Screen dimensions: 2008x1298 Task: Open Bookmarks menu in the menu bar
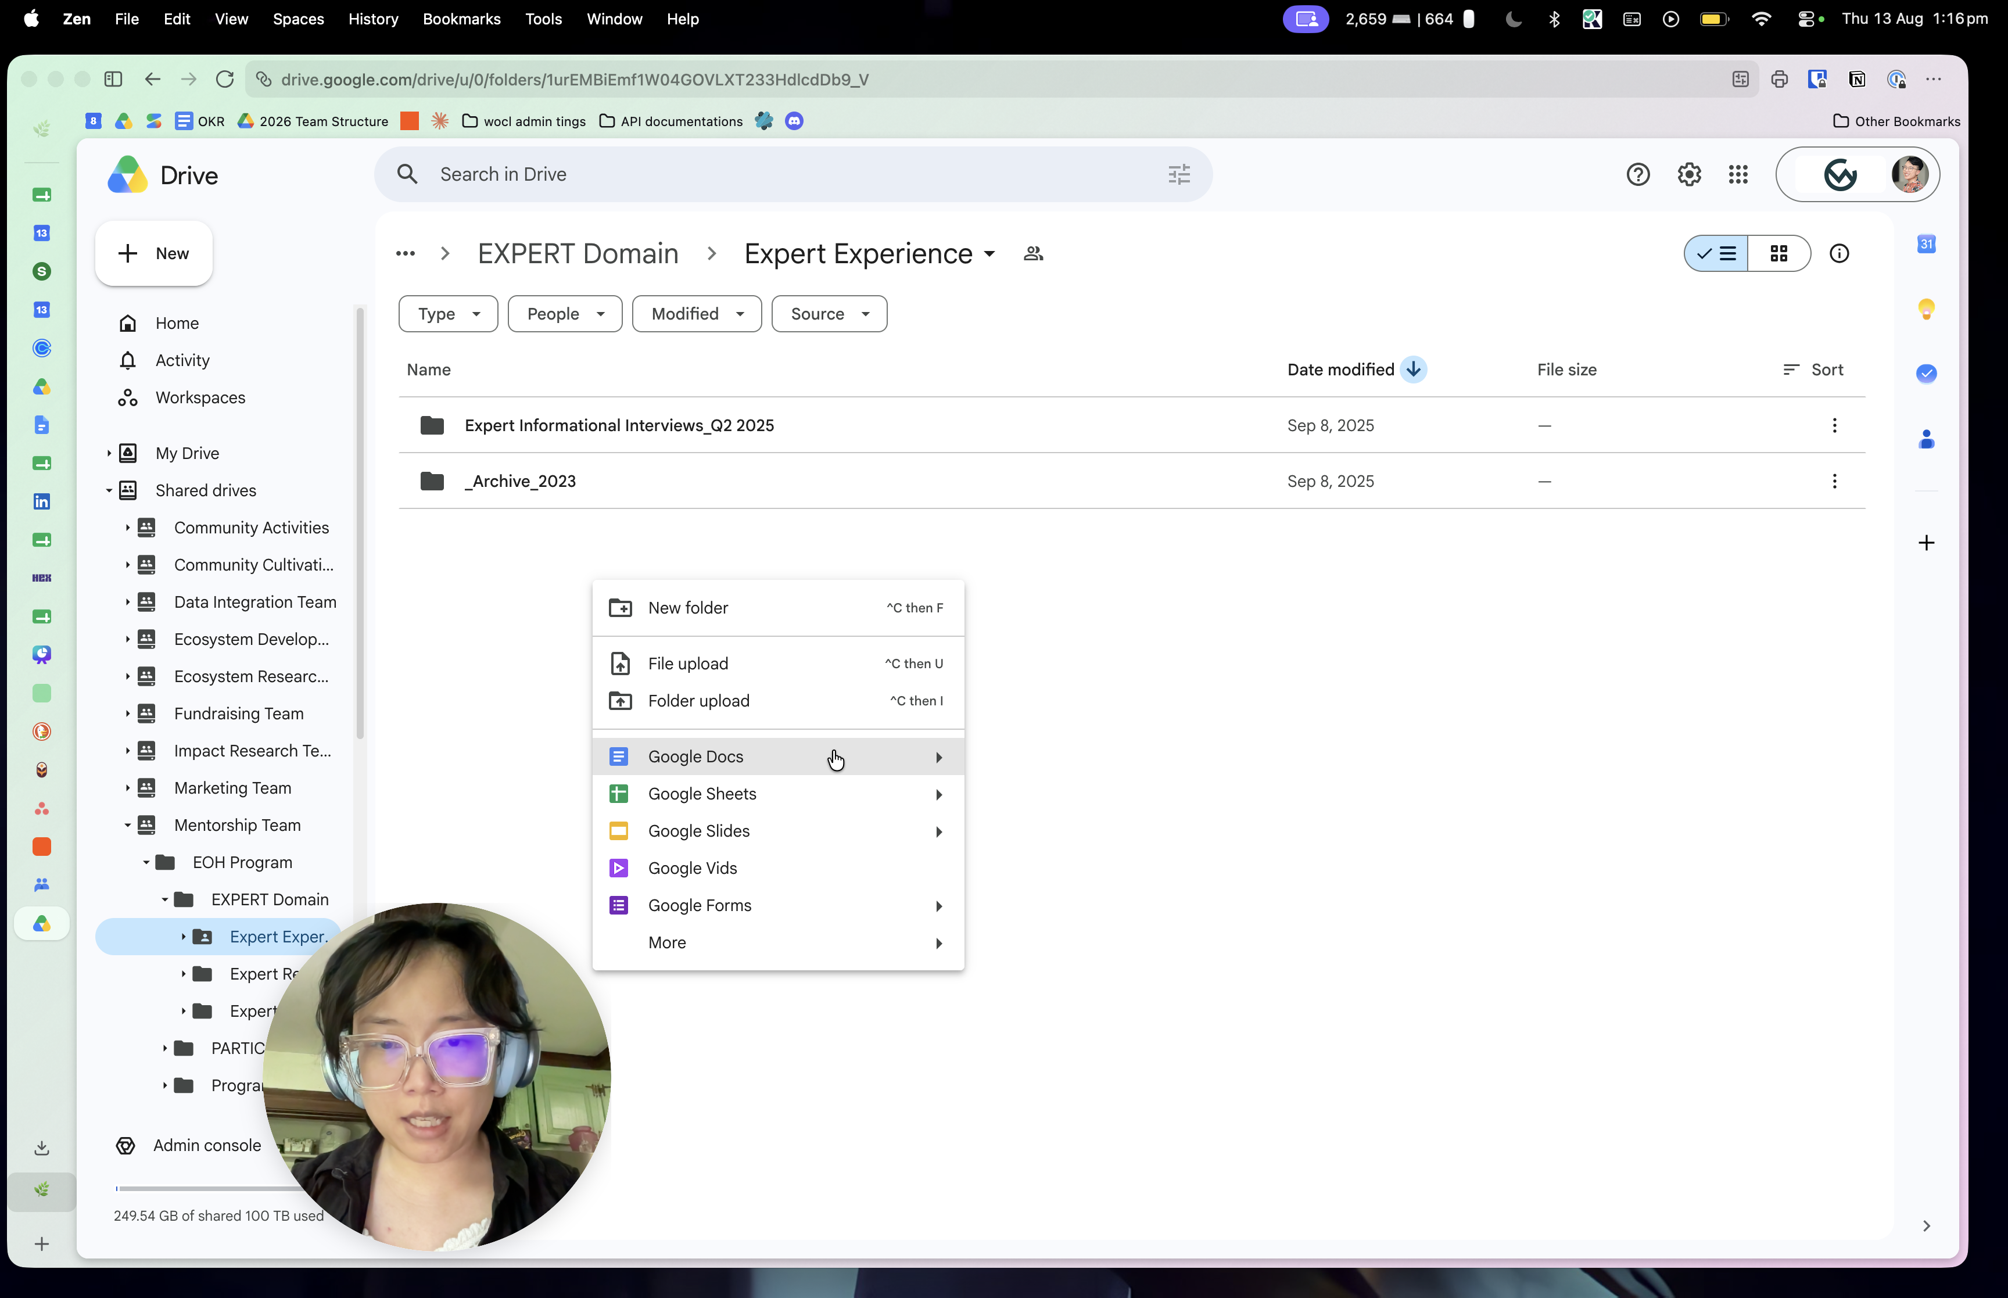[x=461, y=19]
